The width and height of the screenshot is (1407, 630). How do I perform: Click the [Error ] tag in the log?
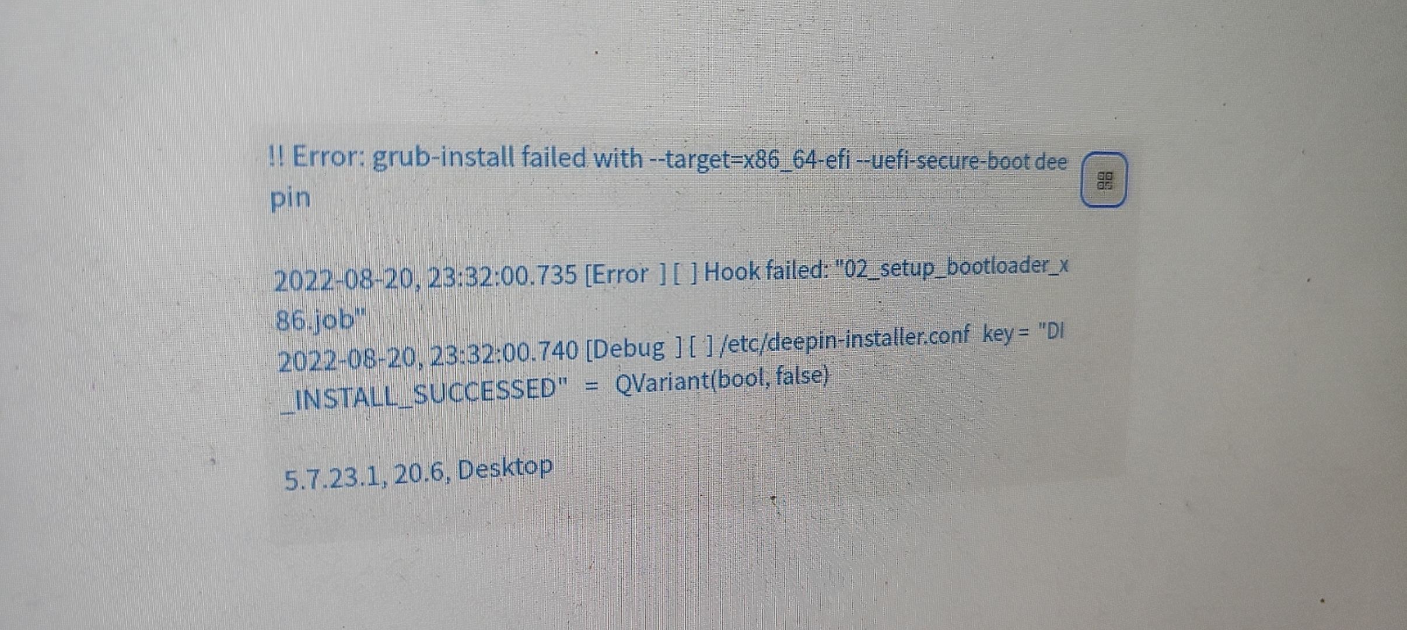pos(625,274)
